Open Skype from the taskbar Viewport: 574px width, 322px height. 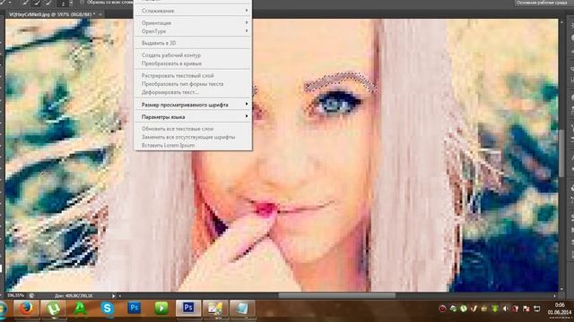point(107,309)
